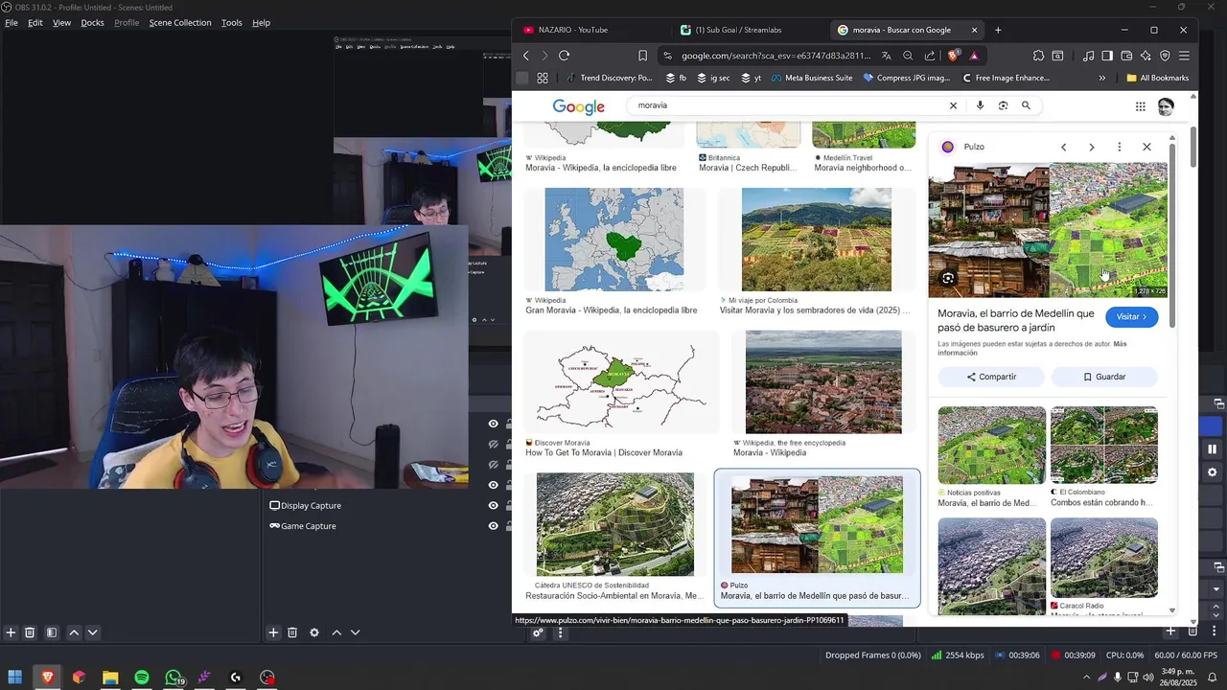Open OBS dock dropdown arrow at right edge
The width and height of the screenshot is (1227, 690).
1216,588
